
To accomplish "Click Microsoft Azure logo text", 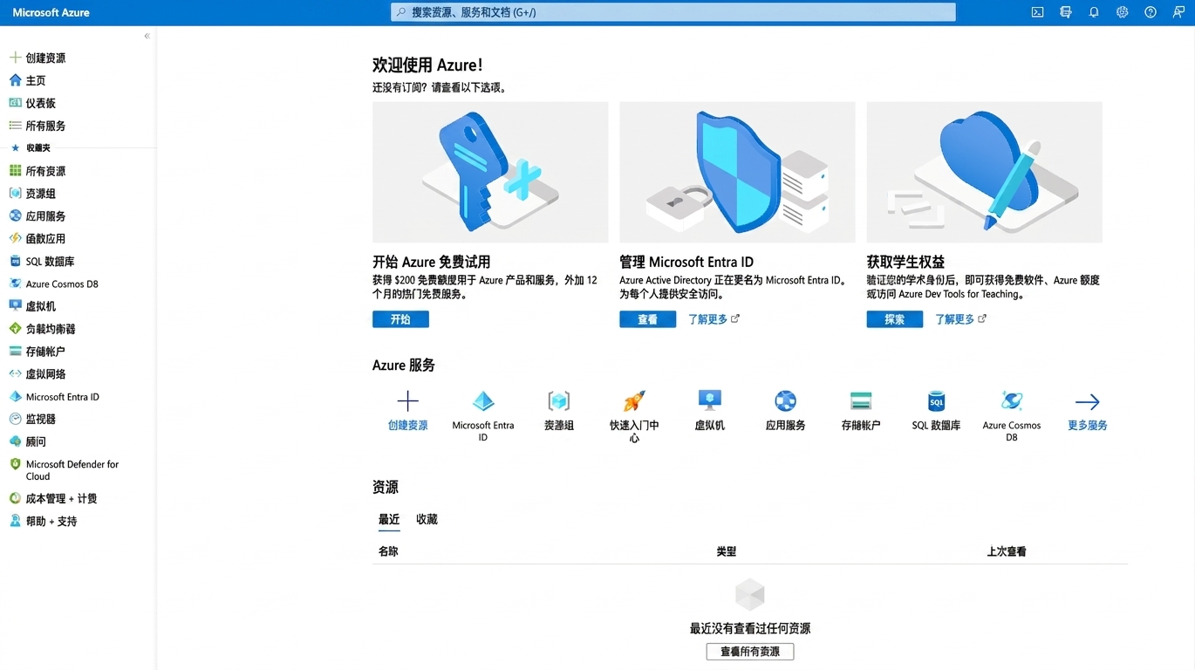I will coord(51,12).
